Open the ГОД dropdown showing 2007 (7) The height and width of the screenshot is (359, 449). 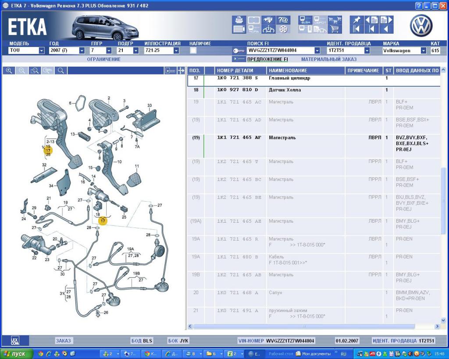pyautogui.click(x=82, y=50)
